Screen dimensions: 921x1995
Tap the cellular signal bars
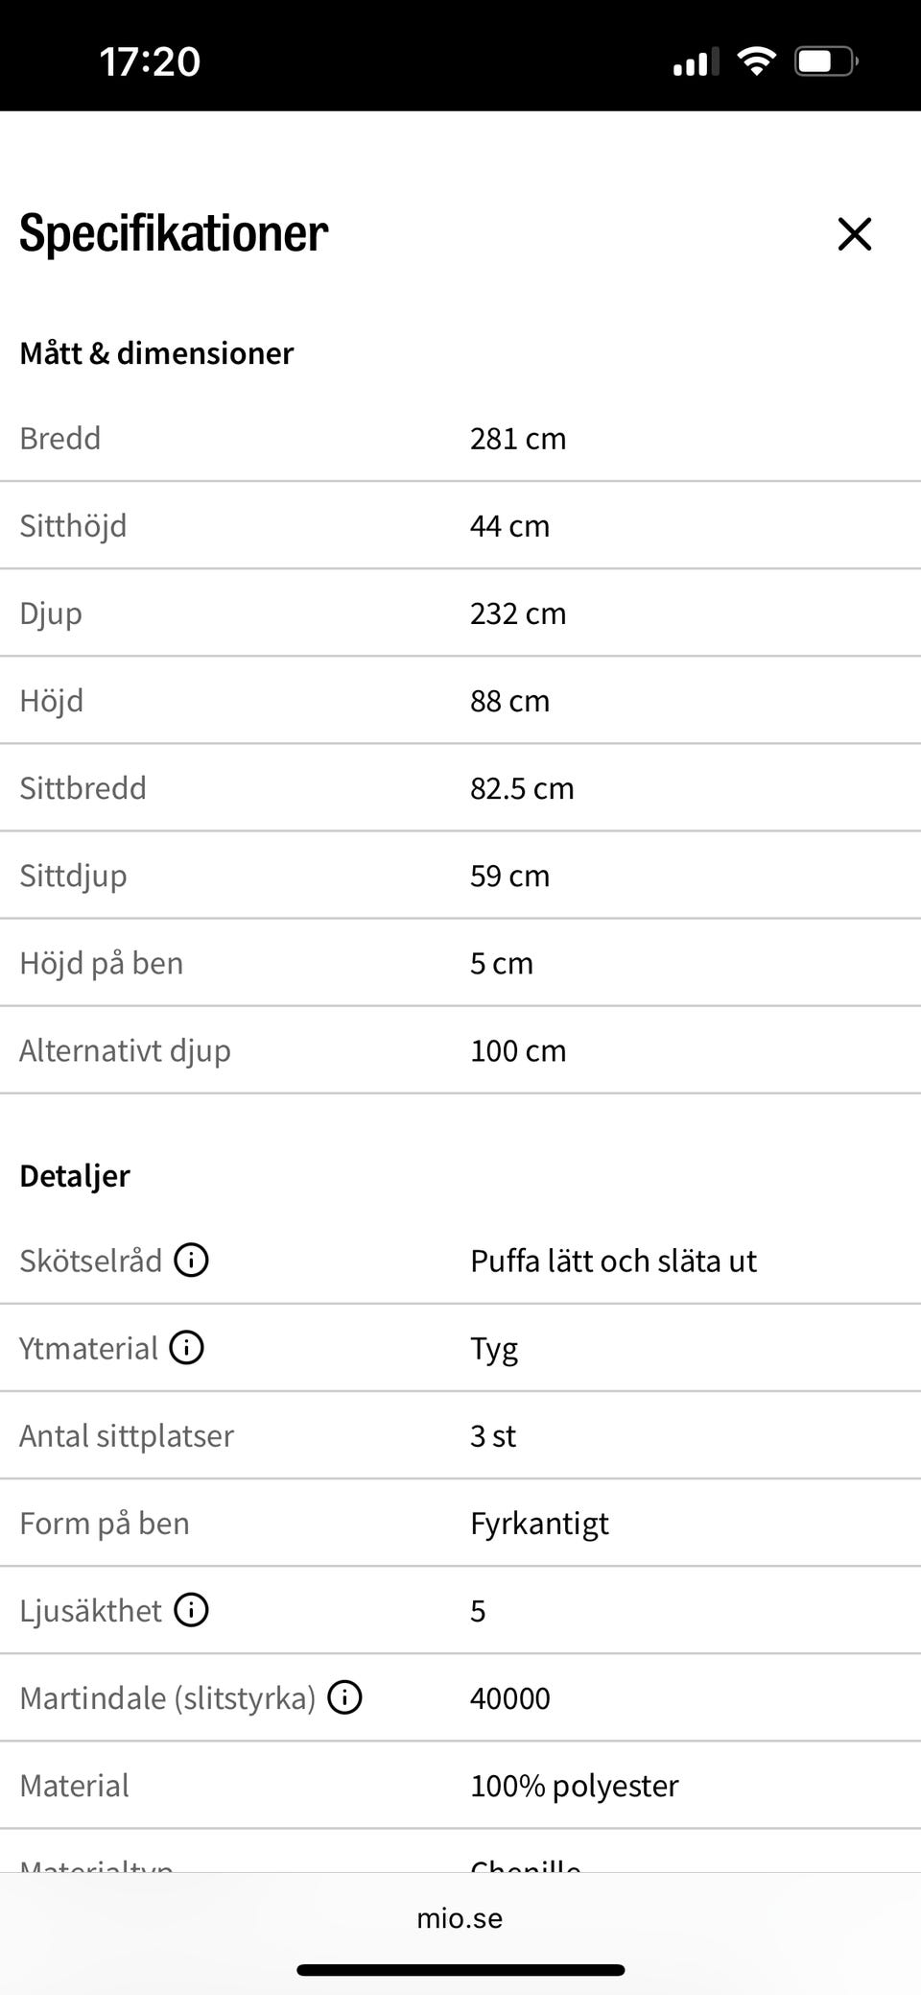pyautogui.click(x=696, y=61)
